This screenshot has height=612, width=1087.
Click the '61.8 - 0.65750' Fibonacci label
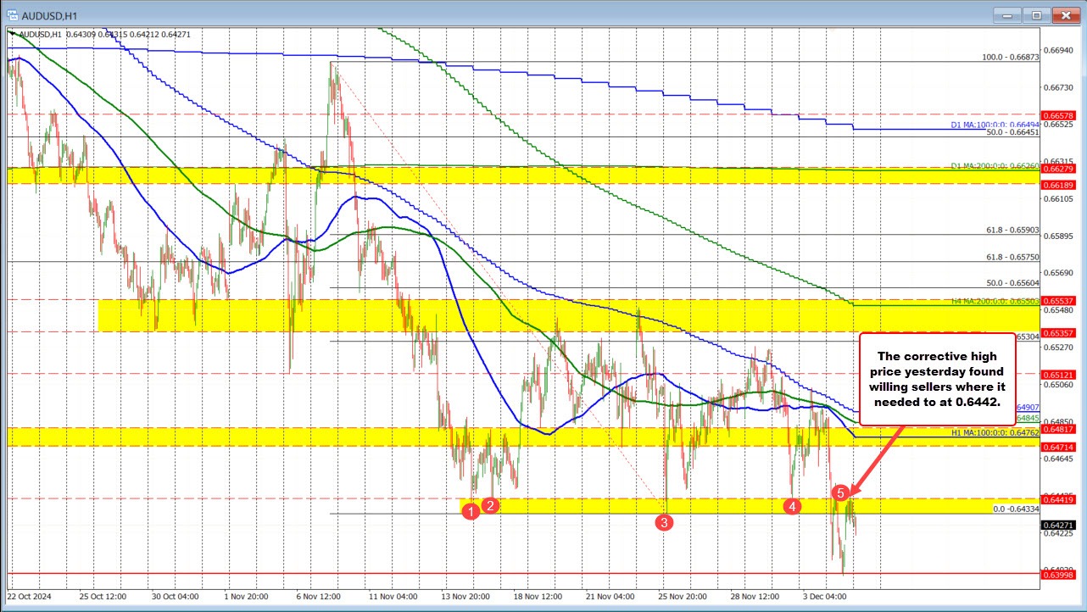[x=1013, y=257]
